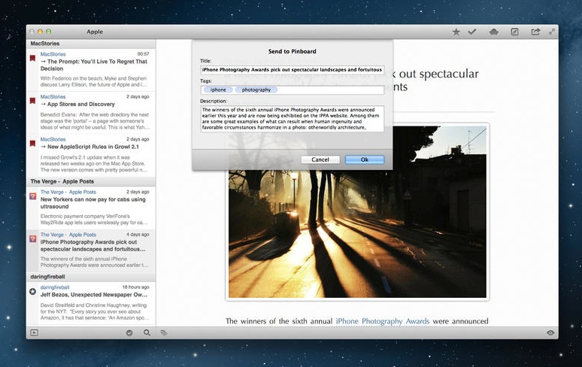
Task: Click inside the Description text area
Action: click(292, 118)
